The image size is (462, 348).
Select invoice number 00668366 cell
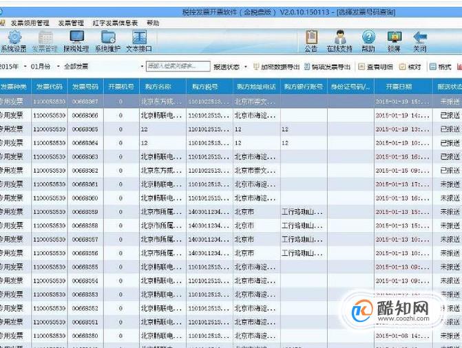click(85, 116)
